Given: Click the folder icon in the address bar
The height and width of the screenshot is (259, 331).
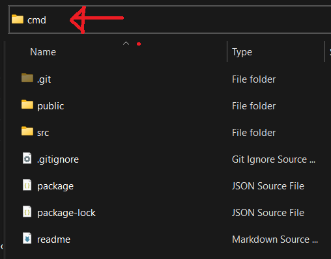Looking at the screenshot, I should [x=18, y=19].
